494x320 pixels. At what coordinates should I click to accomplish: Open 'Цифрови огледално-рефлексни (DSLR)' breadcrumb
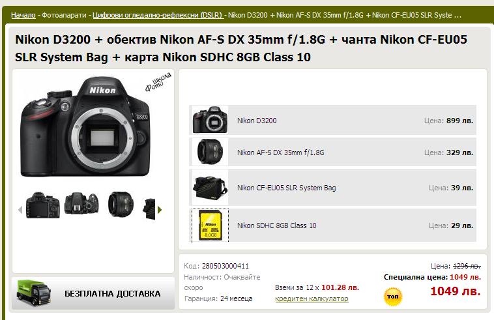pyautogui.click(x=158, y=15)
